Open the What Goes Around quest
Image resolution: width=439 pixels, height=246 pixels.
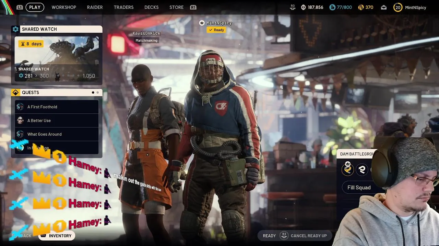point(57,134)
